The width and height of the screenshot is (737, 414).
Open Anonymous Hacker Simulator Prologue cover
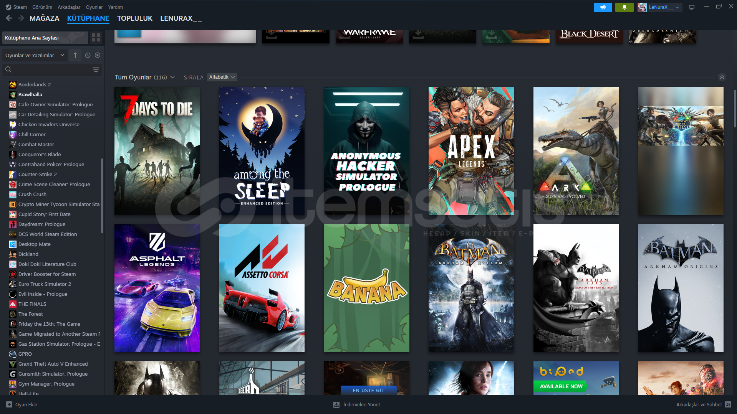click(x=367, y=151)
